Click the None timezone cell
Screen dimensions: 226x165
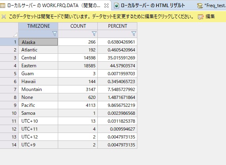tap(38, 97)
